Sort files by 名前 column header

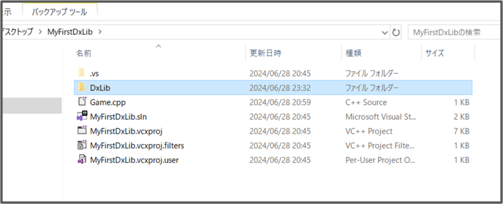pos(84,53)
